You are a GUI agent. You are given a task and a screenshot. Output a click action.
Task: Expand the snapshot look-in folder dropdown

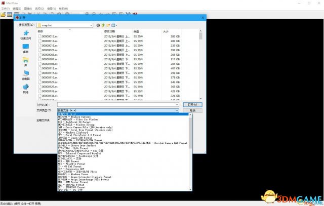pyautogui.click(x=91, y=25)
